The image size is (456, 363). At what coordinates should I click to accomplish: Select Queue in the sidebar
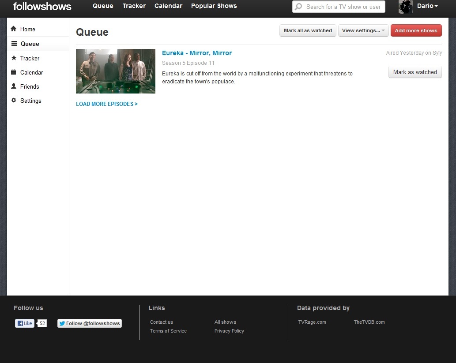38,44
